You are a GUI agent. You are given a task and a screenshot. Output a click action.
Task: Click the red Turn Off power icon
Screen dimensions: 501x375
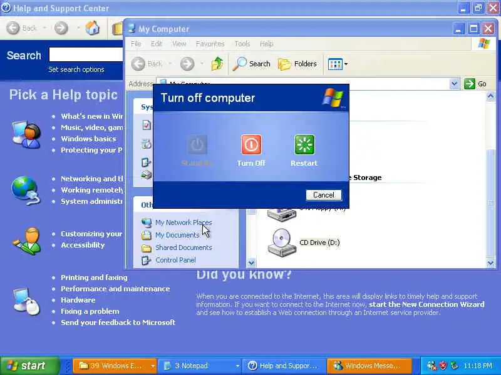click(251, 145)
